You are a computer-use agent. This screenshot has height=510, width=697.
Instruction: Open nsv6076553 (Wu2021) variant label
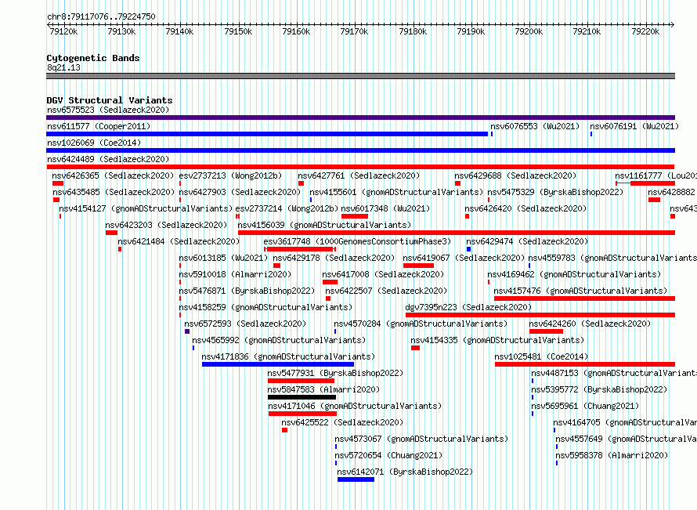click(x=535, y=126)
